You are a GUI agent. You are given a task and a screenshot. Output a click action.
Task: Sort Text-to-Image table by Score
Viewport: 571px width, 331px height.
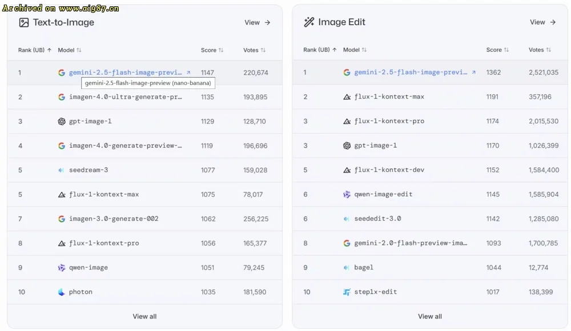[212, 50]
